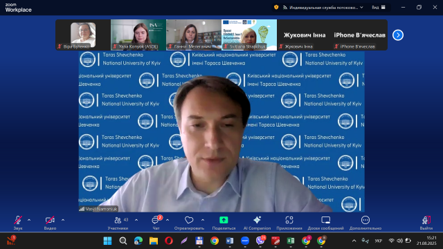
Task: Open the Чат chat panel
Action: tap(156, 223)
